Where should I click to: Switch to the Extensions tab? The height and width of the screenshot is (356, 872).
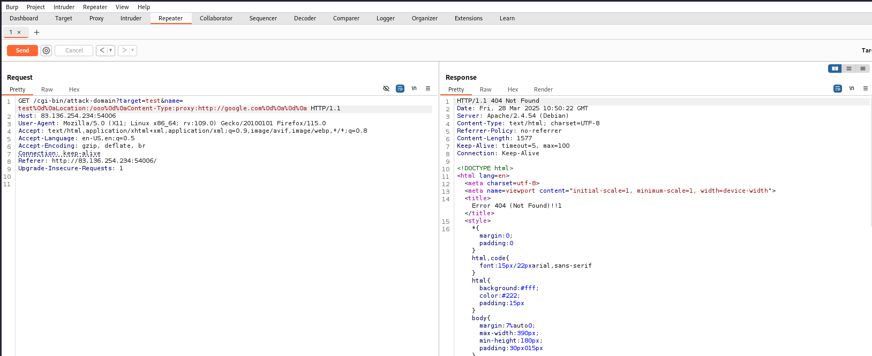469,18
